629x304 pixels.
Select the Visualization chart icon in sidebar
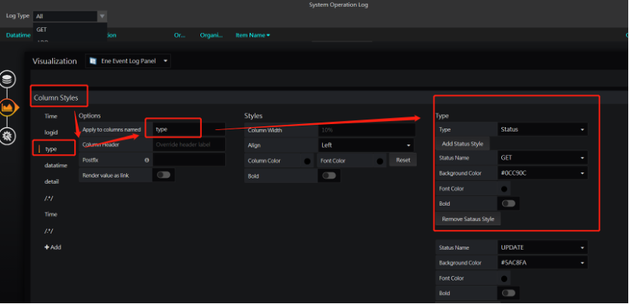click(8, 108)
